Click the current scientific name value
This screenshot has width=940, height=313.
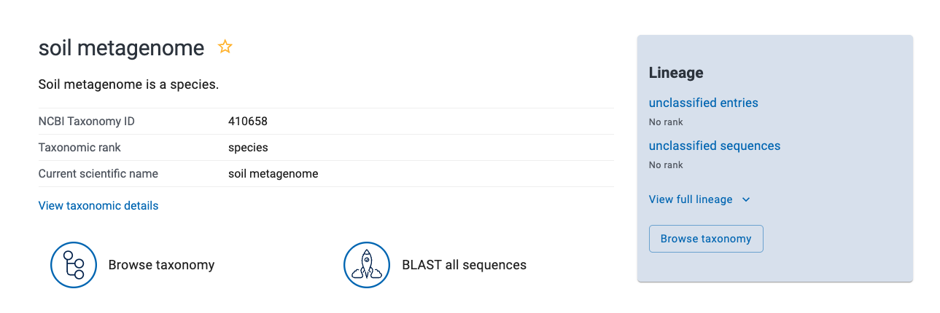pyautogui.click(x=273, y=174)
